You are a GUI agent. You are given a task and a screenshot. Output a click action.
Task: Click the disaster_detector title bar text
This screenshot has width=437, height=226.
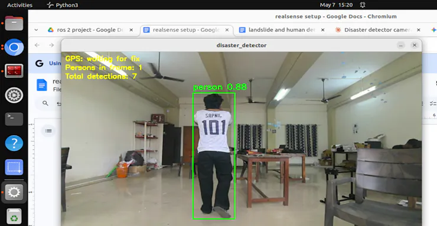tap(242, 45)
